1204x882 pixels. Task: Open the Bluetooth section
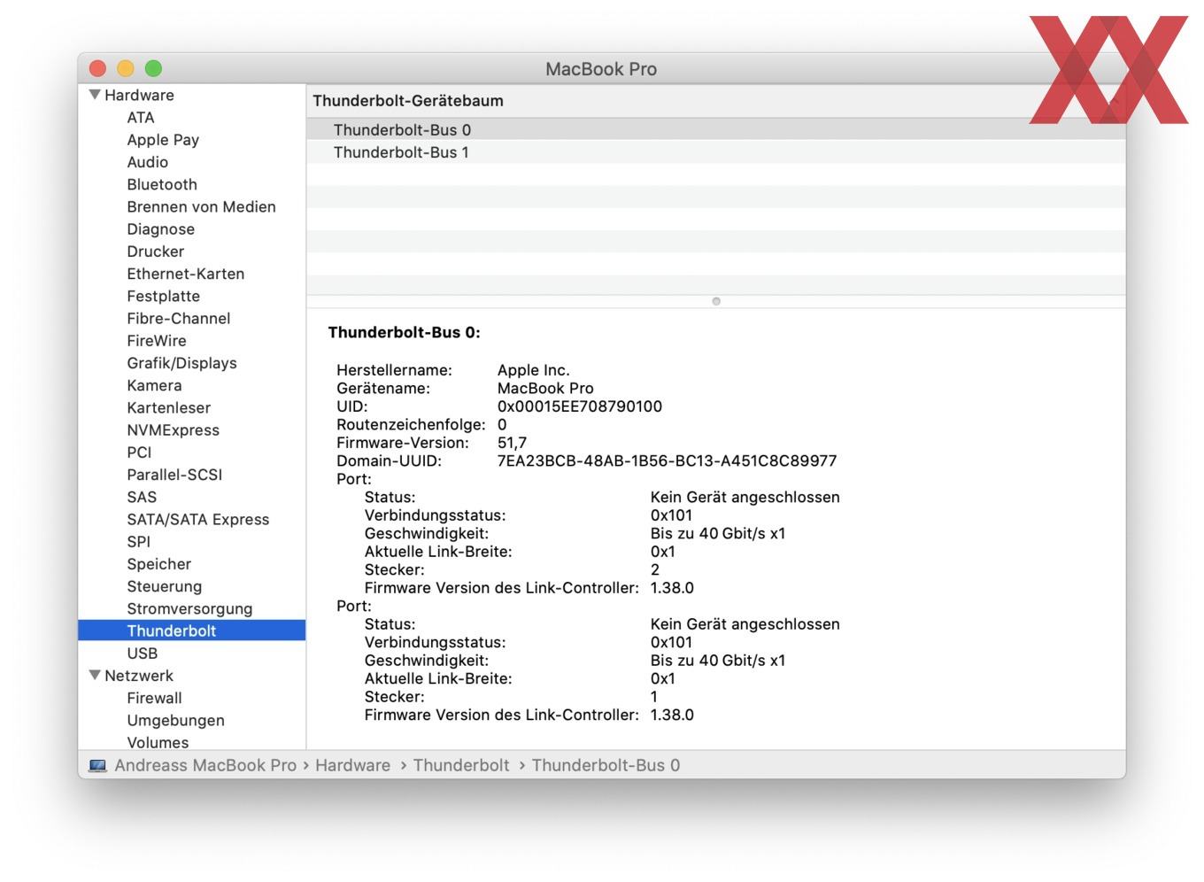coord(162,184)
